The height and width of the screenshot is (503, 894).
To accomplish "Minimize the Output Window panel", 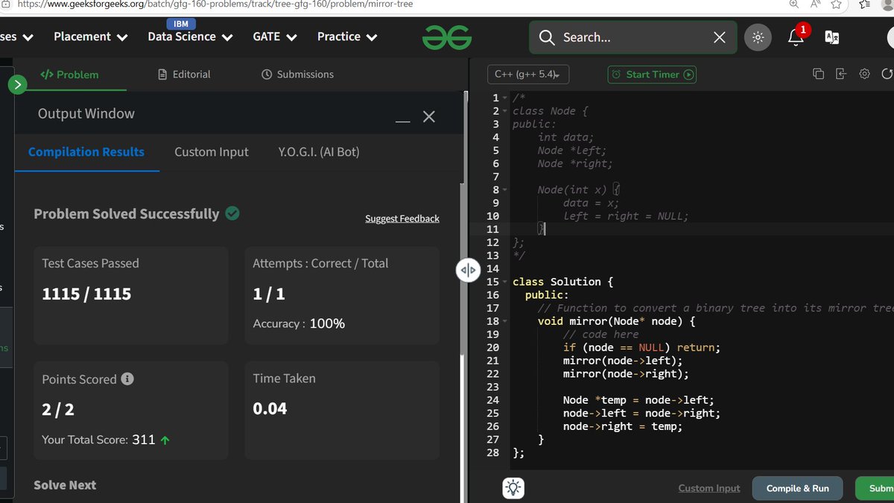I will [403, 121].
